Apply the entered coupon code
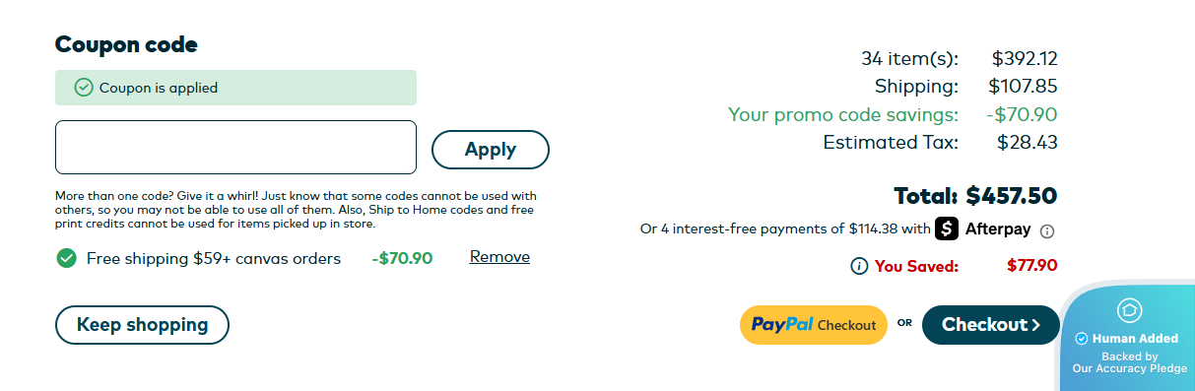 click(x=491, y=150)
